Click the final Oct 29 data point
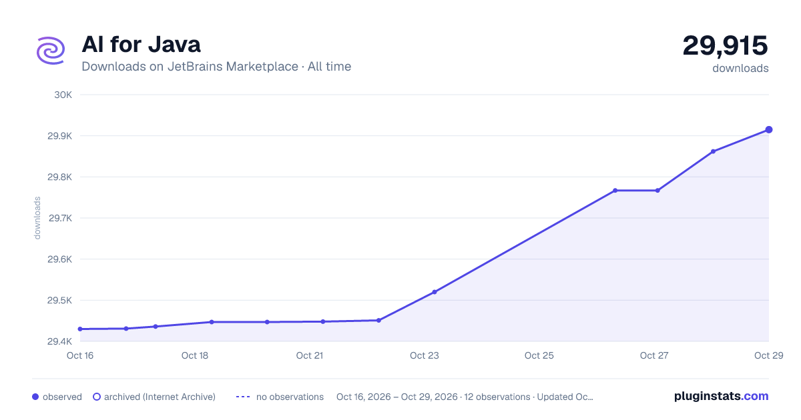Viewport: 801px width, 420px height. click(x=769, y=129)
